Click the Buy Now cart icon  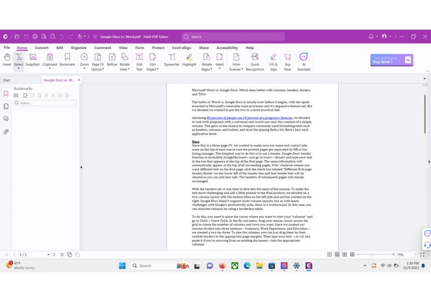click(288, 57)
